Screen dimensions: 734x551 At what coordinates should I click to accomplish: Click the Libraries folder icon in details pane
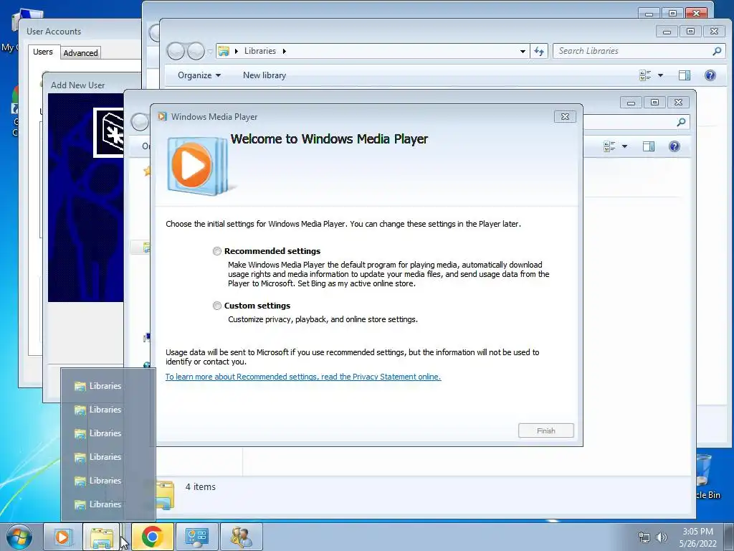(x=165, y=494)
